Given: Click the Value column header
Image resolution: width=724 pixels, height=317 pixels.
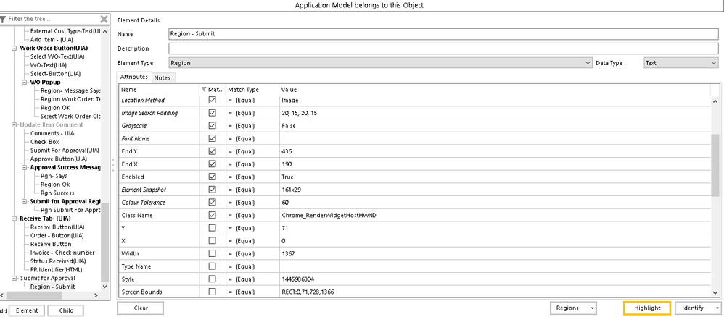Looking at the screenshot, I should [494, 90].
